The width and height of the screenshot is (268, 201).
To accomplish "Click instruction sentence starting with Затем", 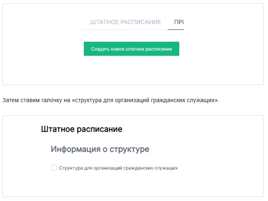I will (x=110, y=100).
